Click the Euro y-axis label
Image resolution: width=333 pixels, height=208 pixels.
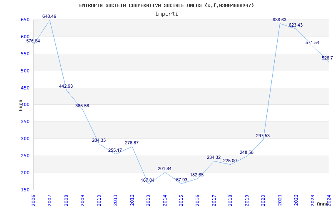(20, 105)
